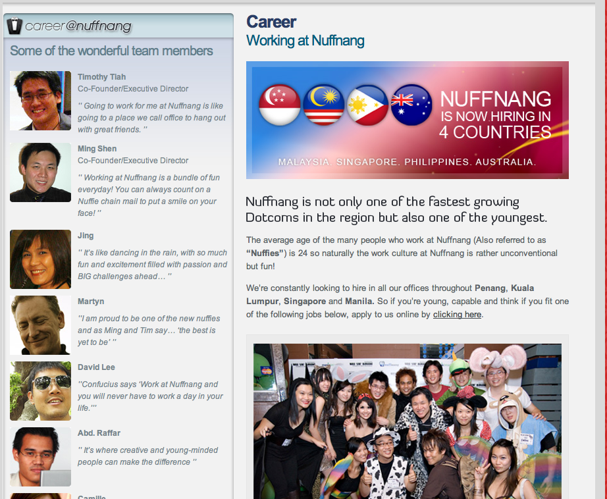
Task: Click the 'Career' page heading
Action: tap(271, 22)
